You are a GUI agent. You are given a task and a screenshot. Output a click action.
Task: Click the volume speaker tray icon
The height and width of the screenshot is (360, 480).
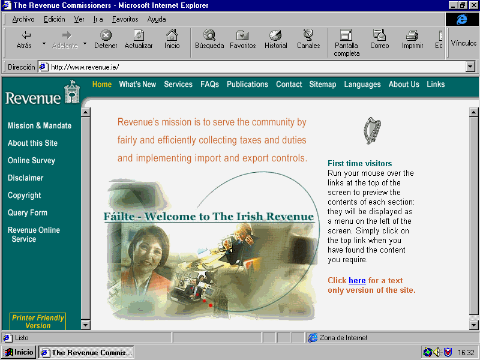[x=437, y=352]
